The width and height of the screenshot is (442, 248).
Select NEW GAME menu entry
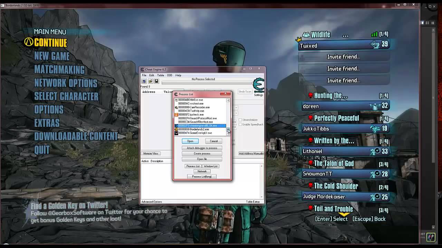52,56
